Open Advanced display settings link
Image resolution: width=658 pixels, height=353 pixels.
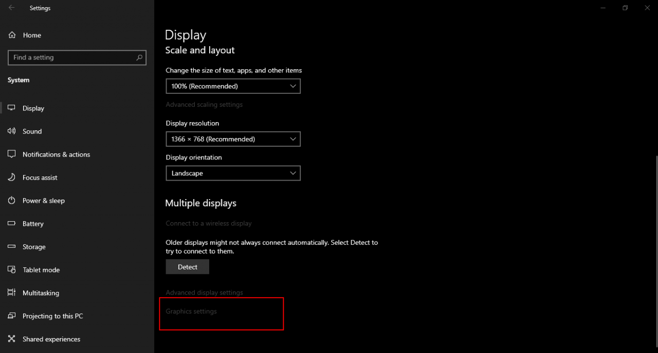point(204,292)
